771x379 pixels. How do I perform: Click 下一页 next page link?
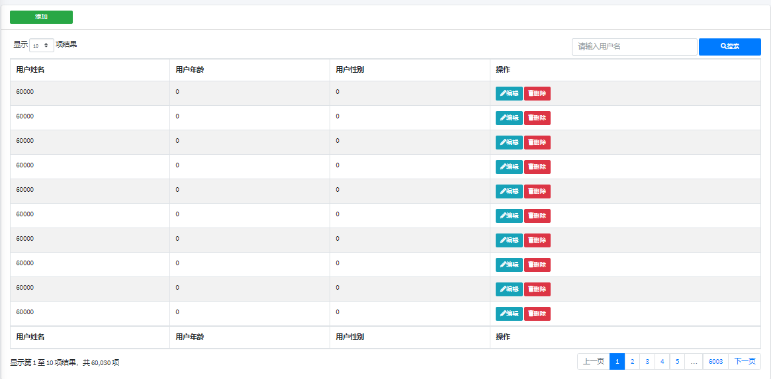(745, 362)
